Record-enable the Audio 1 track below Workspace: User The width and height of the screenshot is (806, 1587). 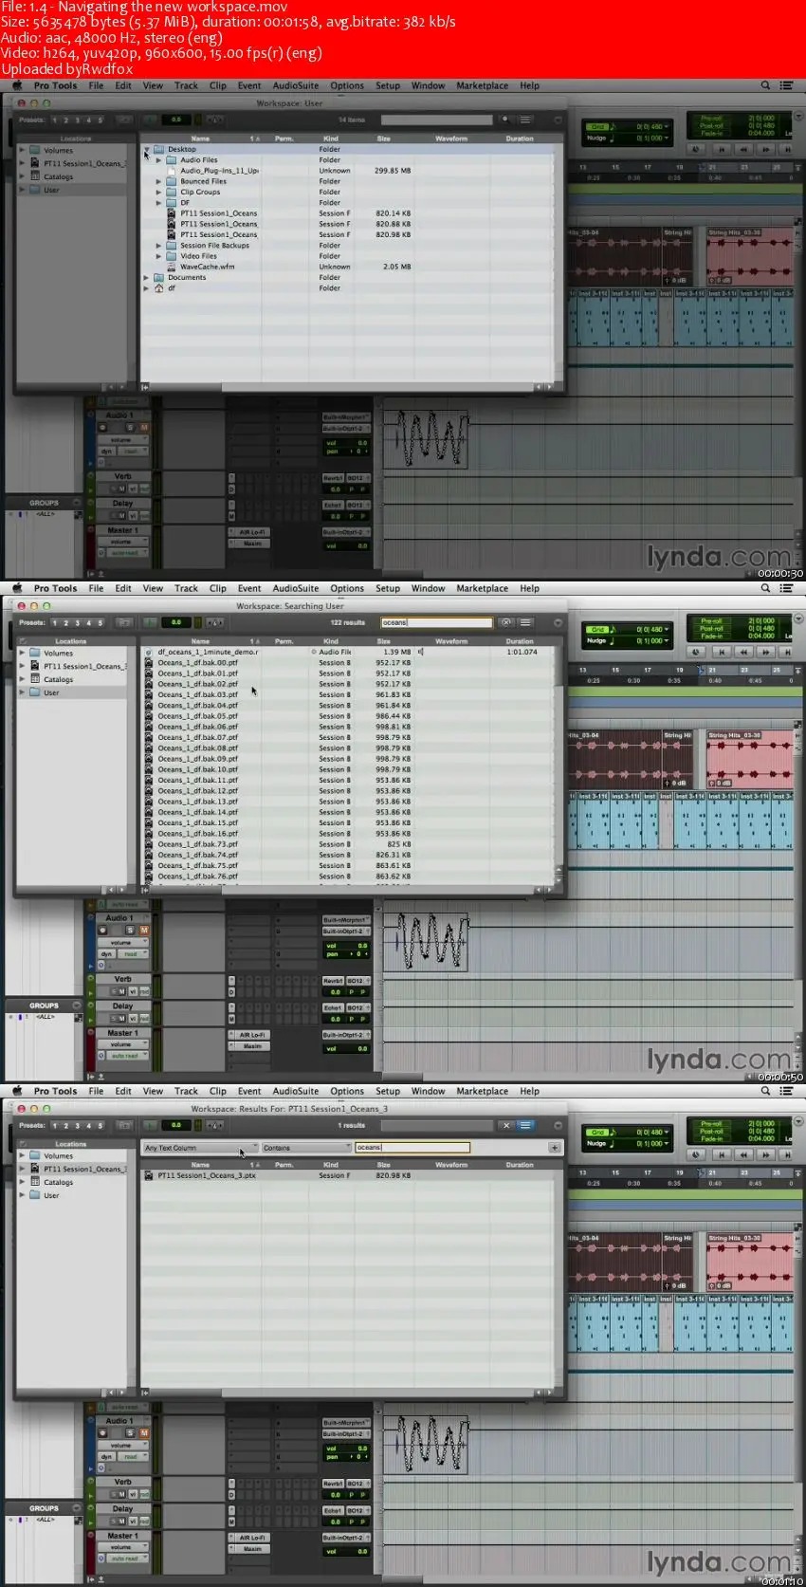click(x=103, y=427)
